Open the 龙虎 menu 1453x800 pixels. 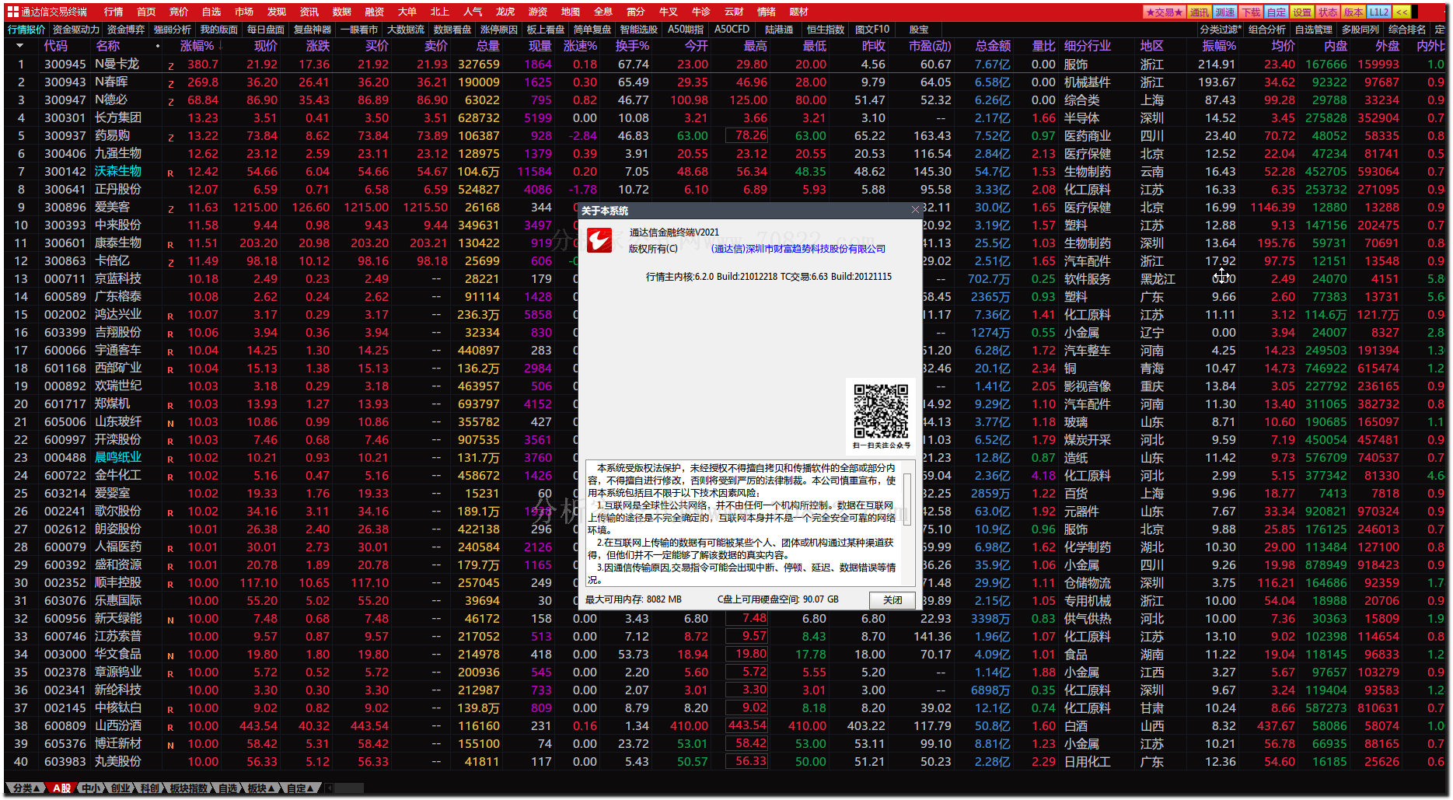(x=505, y=12)
